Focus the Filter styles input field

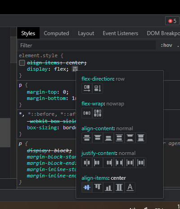(87, 45)
